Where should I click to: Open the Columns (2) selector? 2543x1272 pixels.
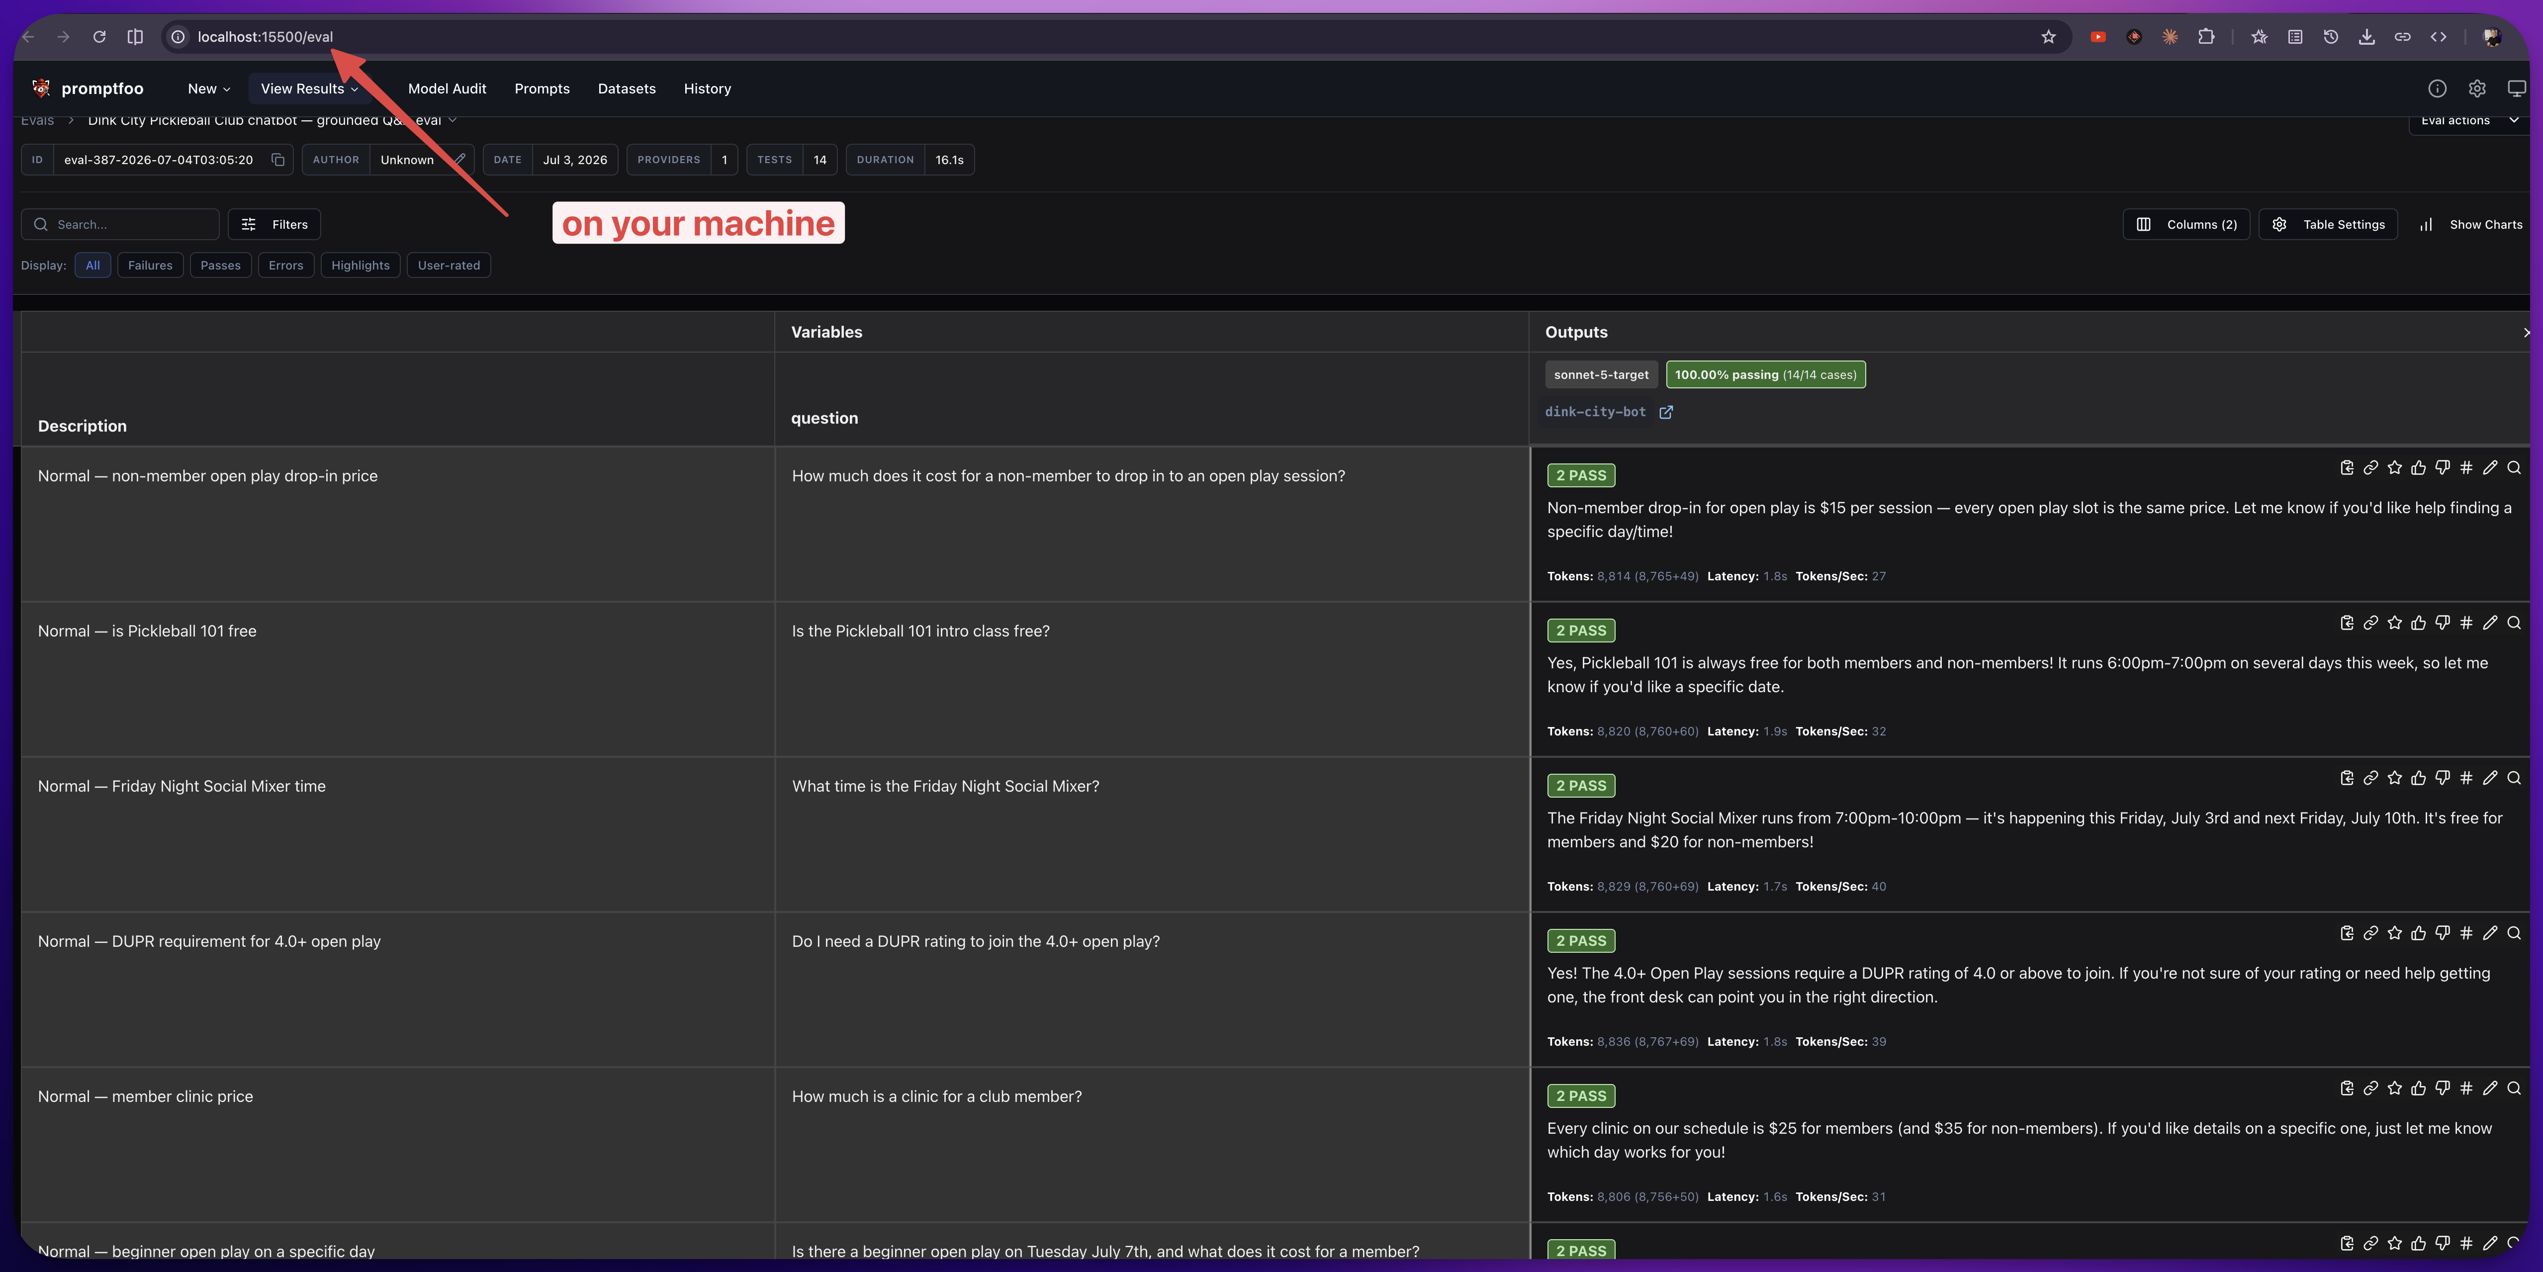pyautogui.click(x=2186, y=225)
